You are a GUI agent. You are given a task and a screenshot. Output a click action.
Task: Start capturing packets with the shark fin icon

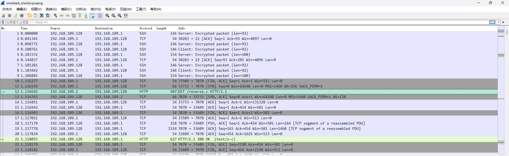click(4, 15)
